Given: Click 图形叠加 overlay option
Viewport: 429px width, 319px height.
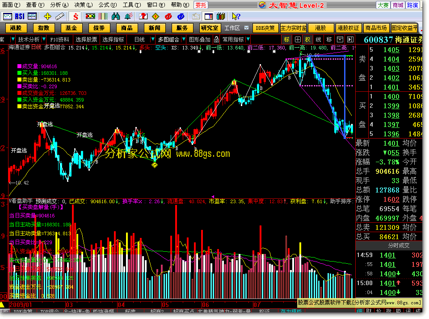Looking at the screenshot, I should click(200, 40).
